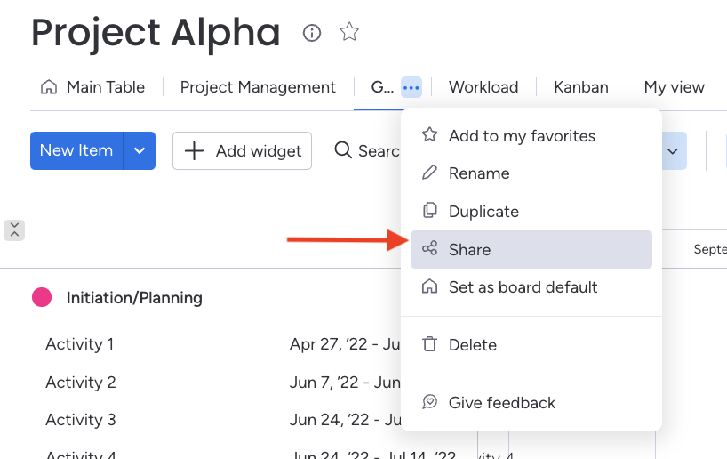Click the Add widget button
This screenshot has width=727, height=459.
click(243, 150)
